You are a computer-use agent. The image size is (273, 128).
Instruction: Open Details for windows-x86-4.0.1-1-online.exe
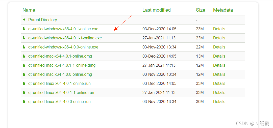(x=219, y=38)
